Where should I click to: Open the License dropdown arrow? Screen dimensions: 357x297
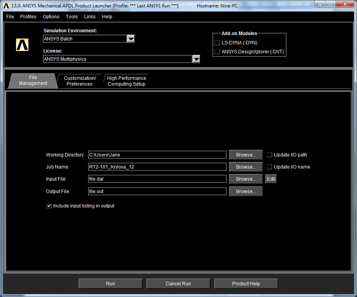(196, 59)
